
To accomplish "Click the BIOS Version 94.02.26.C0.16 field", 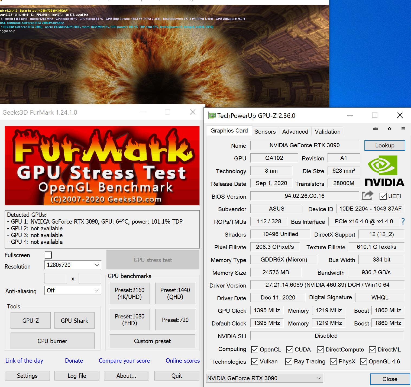I will point(305,196).
